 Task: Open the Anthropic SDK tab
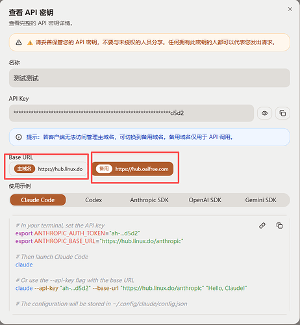149,200
